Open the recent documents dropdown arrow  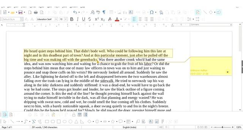(16, 12)
